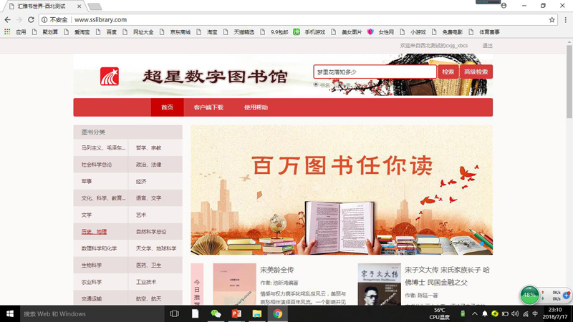The height and width of the screenshot is (322, 573).
Task: Open File Explorer from taskbar
Action: click(x=257, y=313)
